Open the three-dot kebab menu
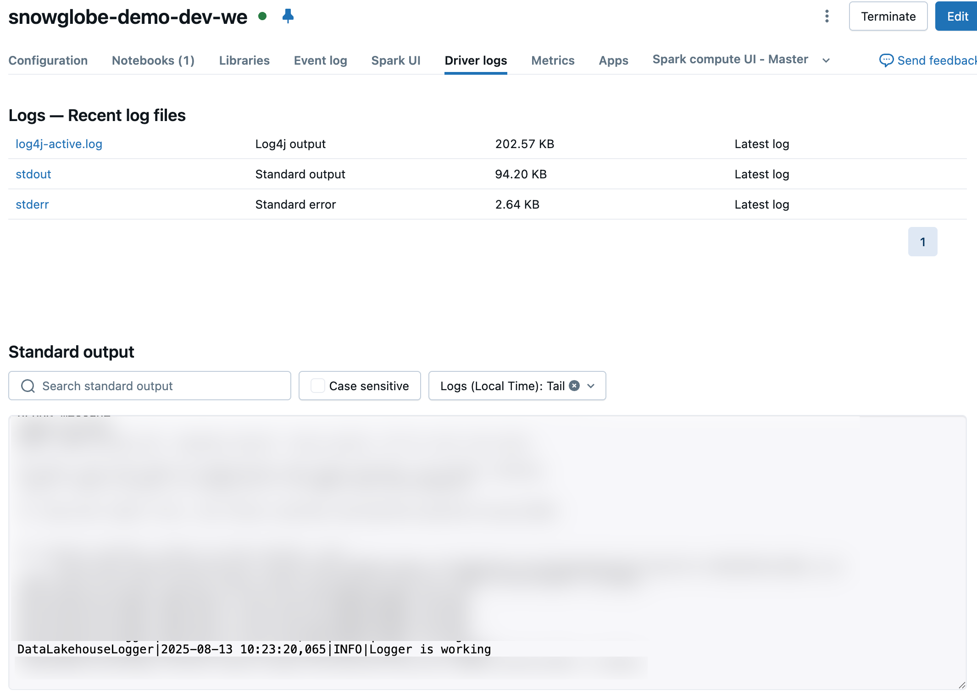The image size is (977, 696). [x=827, y=17]
